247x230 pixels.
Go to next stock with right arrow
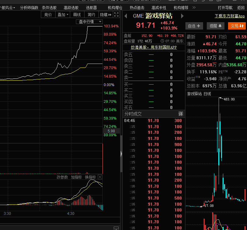click(x=182, y=16)
